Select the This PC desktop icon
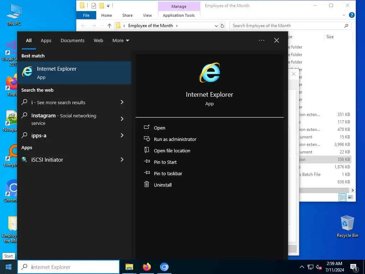This screenshot has width=365, height=274. click(x=14, y=15)
